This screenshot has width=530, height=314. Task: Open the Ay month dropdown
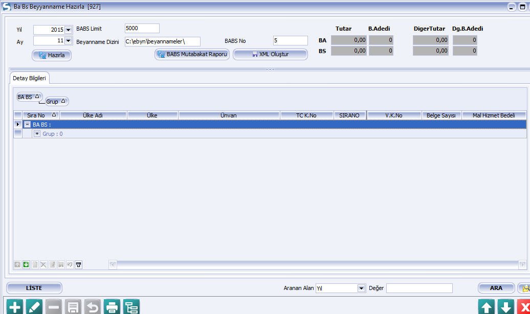tap(68, 41)
